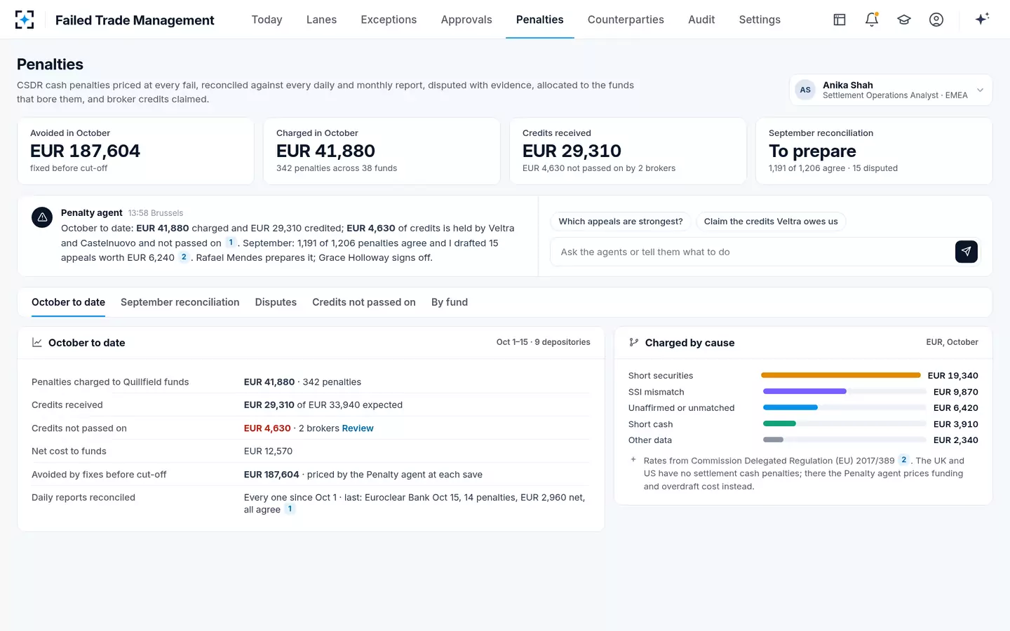The image size is (1010, 631).
Task: Click the Failed Trade Management logo
Action: (x=25, y=20)
